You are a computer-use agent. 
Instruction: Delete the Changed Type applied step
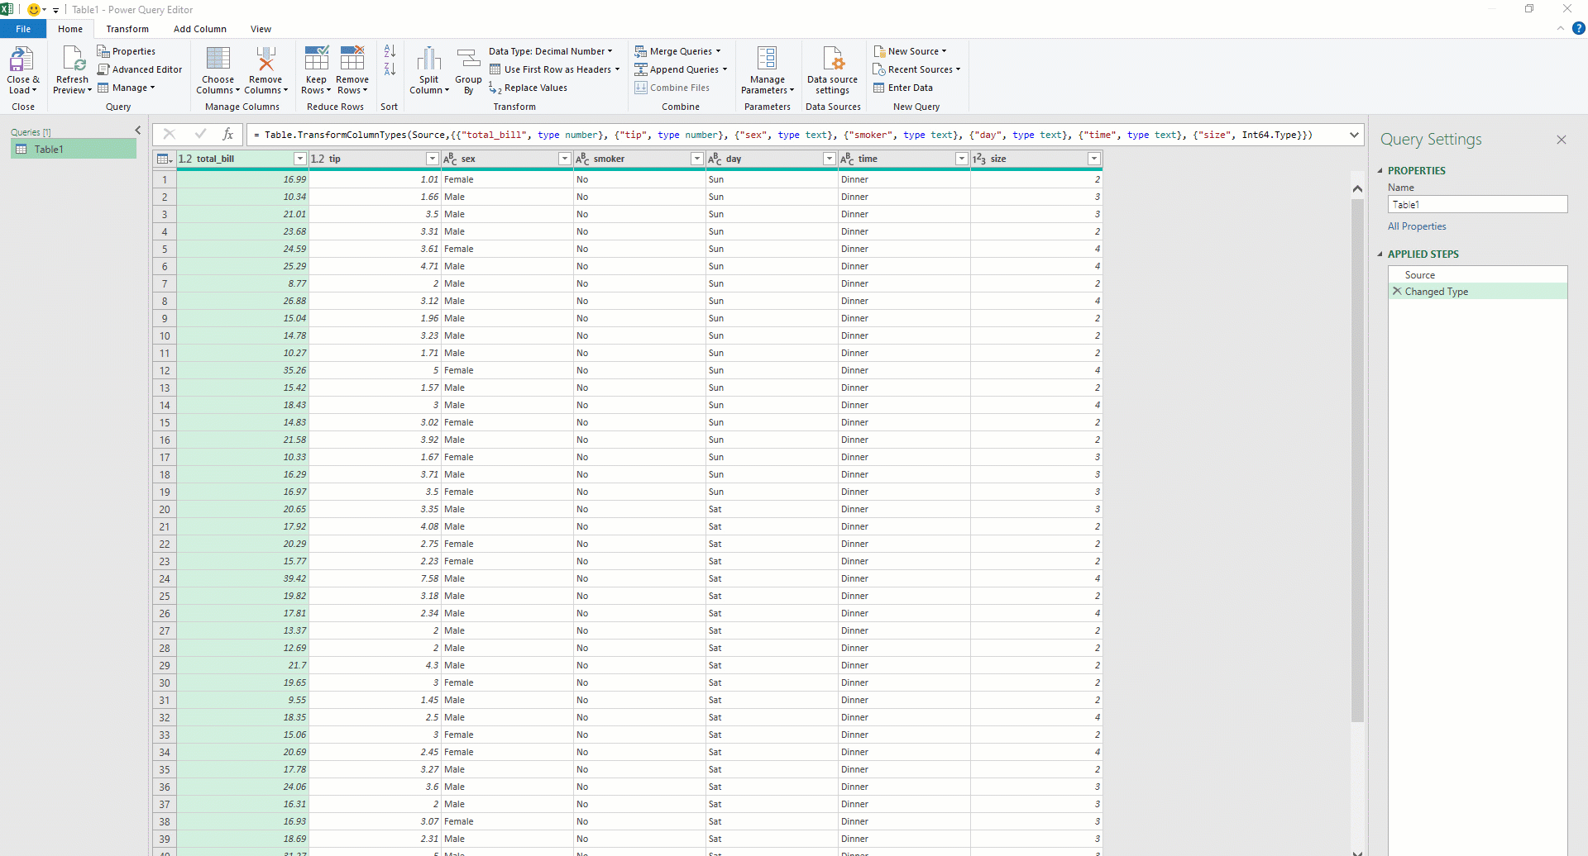tap(1397, 292)
